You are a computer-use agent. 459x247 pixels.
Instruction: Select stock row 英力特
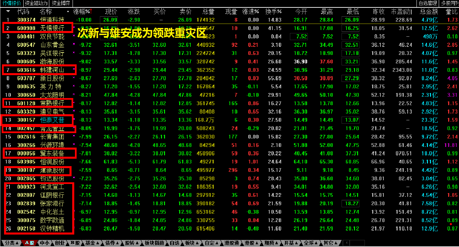(x=230, y=87)
